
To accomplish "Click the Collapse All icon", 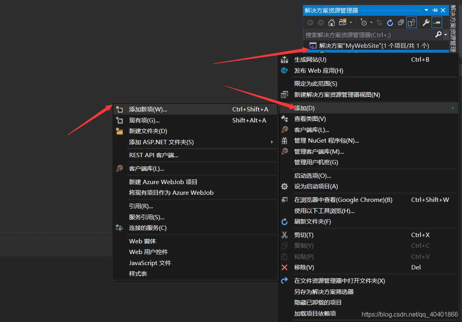I will tap(401, 23).
